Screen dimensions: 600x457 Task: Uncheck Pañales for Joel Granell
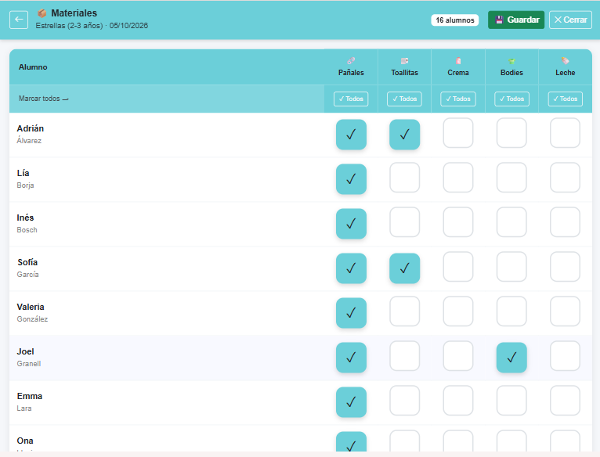point(351,358)
